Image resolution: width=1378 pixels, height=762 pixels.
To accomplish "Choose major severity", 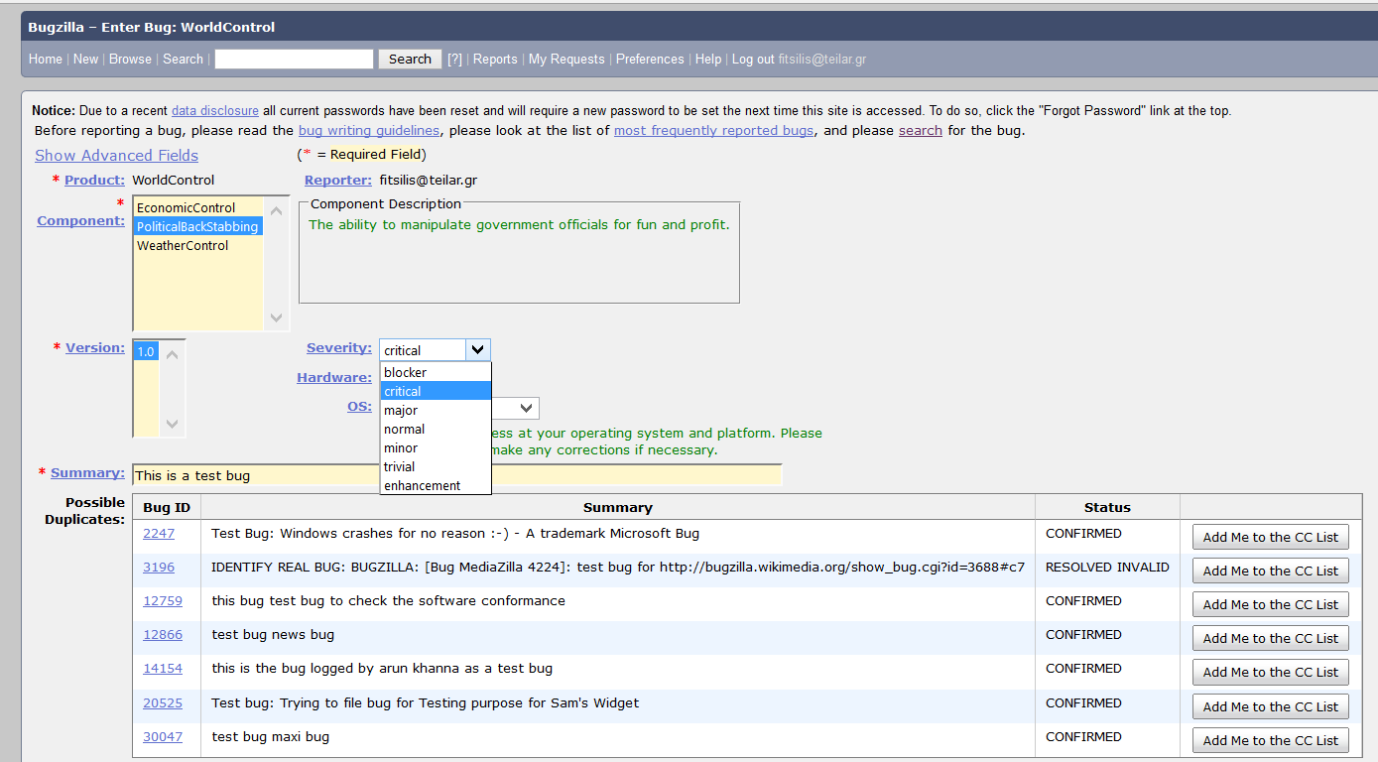I will pyautogui.click(x=436, y=411).
